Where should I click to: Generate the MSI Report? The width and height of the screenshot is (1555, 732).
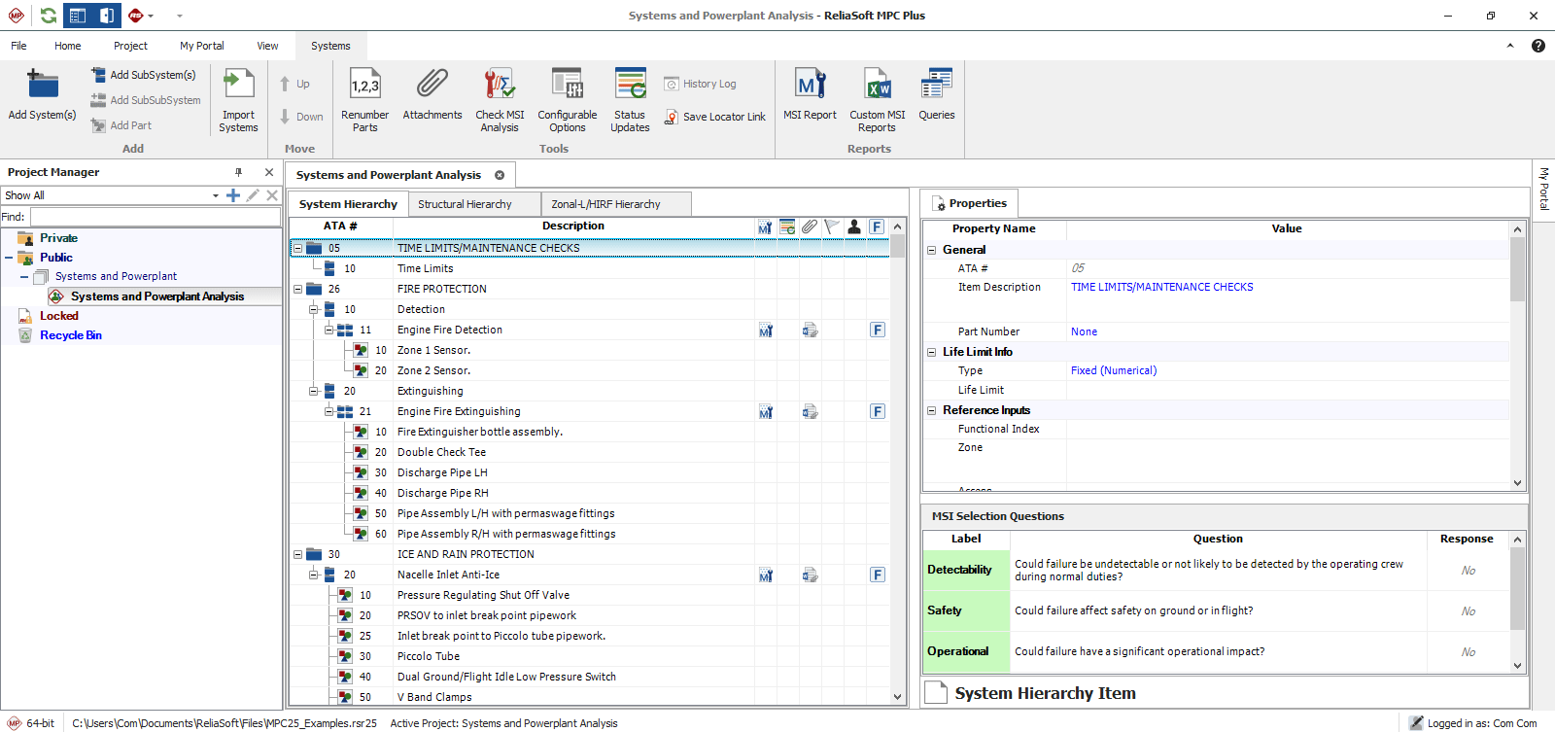coord(810,86)
